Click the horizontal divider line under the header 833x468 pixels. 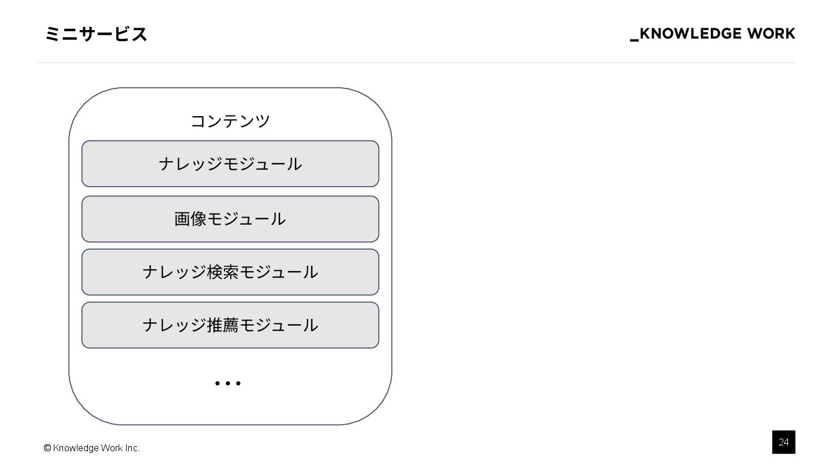[417, 62]
